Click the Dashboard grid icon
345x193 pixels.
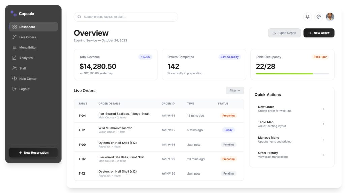pyautogui.click(x=14, y=27)
